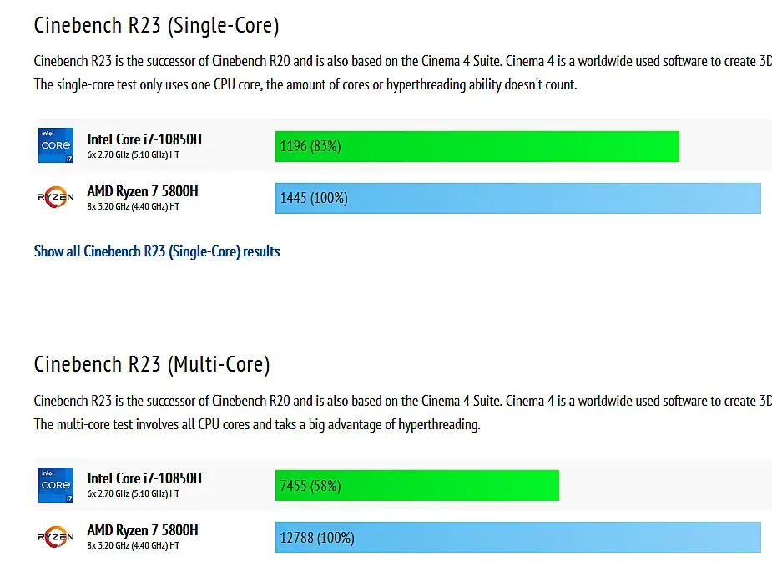The image size is (772, 577).
Task: Click the 6x 2.70 GHz spec text under Multi-Core
Action: tap(134, 493)
